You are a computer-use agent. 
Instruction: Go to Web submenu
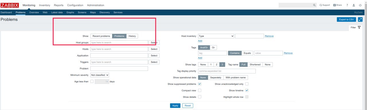tap(45, 12)
